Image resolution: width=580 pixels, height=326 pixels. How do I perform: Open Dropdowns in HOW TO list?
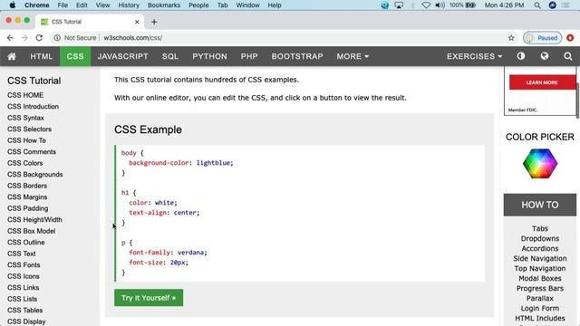point(540,238)
